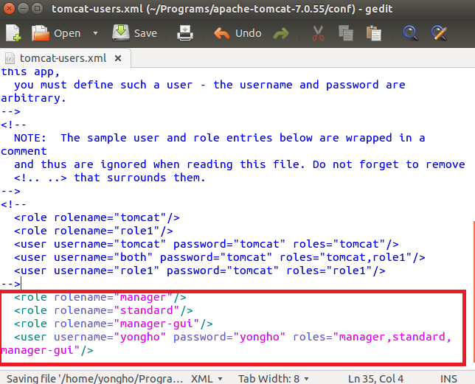The image size is (475, 384).
Task: Expand the Open recent files arrow
Action: pyautogui.click(x=95, y=33)
